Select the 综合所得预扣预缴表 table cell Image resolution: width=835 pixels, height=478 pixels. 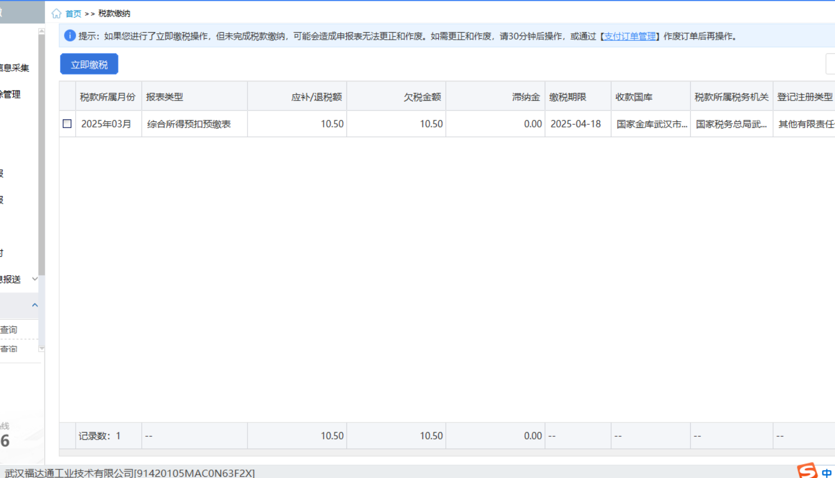click(x=189, y=124)
